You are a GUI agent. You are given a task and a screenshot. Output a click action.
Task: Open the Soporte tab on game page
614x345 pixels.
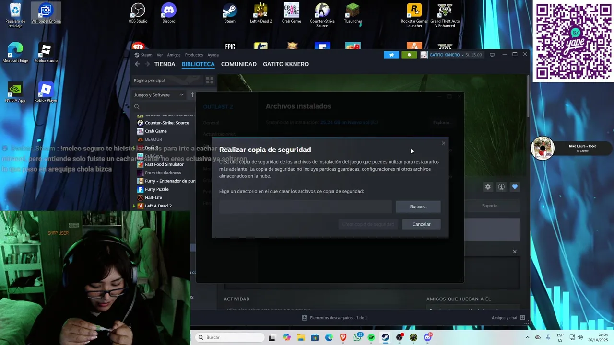(x=490, y=206)
